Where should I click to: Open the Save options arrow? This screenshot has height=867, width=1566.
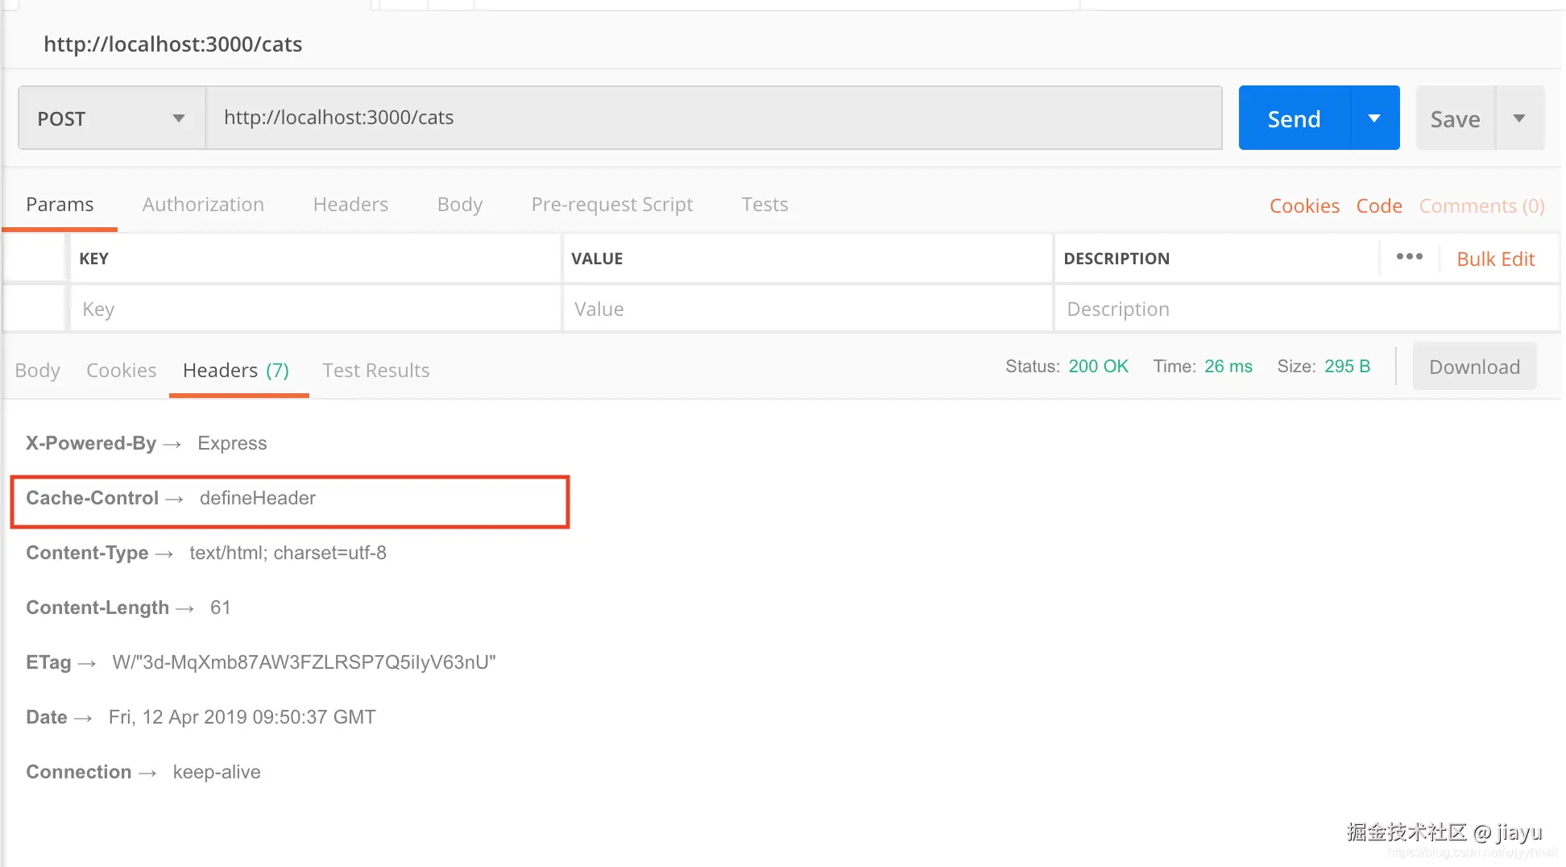tap(1520, 118)
